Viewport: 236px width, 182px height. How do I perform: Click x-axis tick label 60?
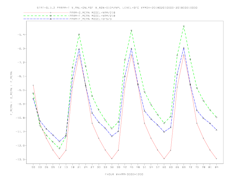[164, 167]
